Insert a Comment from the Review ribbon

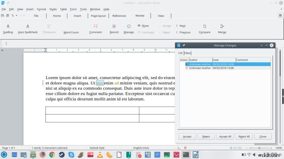[x=95, y=29]
